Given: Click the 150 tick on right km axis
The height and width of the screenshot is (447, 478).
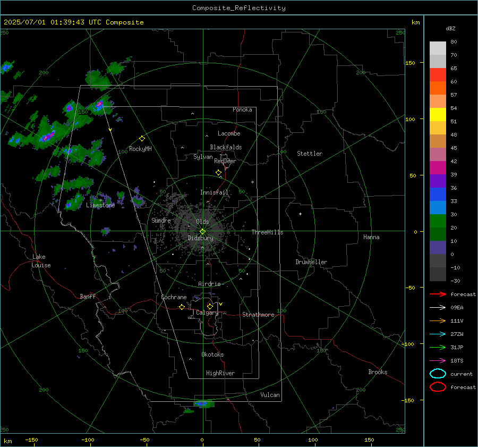Looking at the screenshot, I should tap(410, 63).
